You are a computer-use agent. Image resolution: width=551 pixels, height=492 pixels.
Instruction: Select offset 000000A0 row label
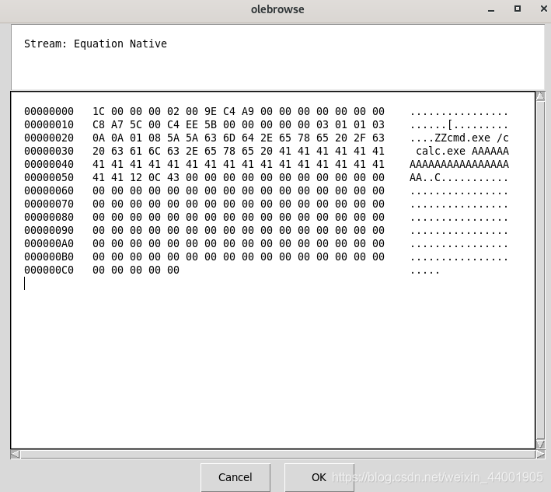point(49,243)
